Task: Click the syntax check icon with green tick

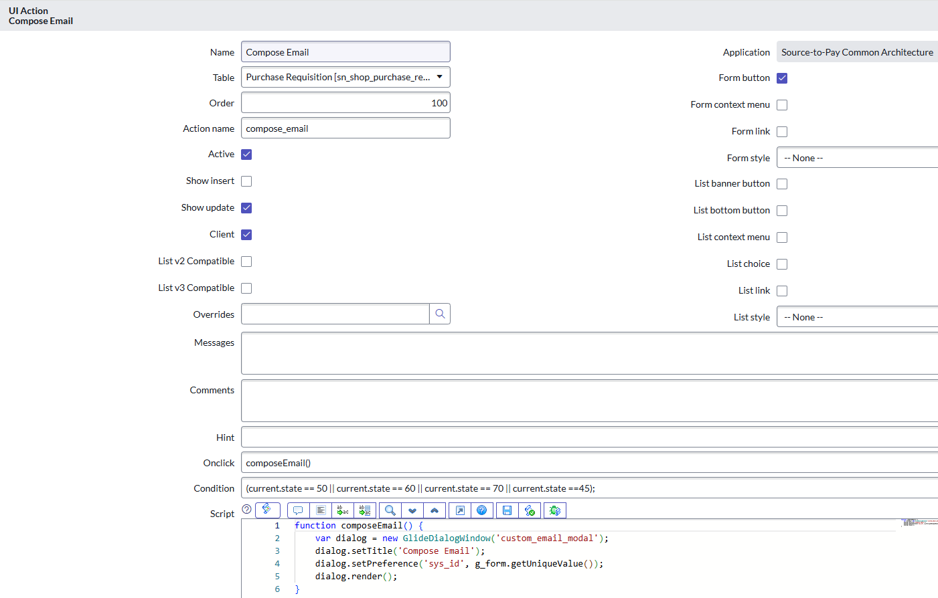Action: coord(530,510)
